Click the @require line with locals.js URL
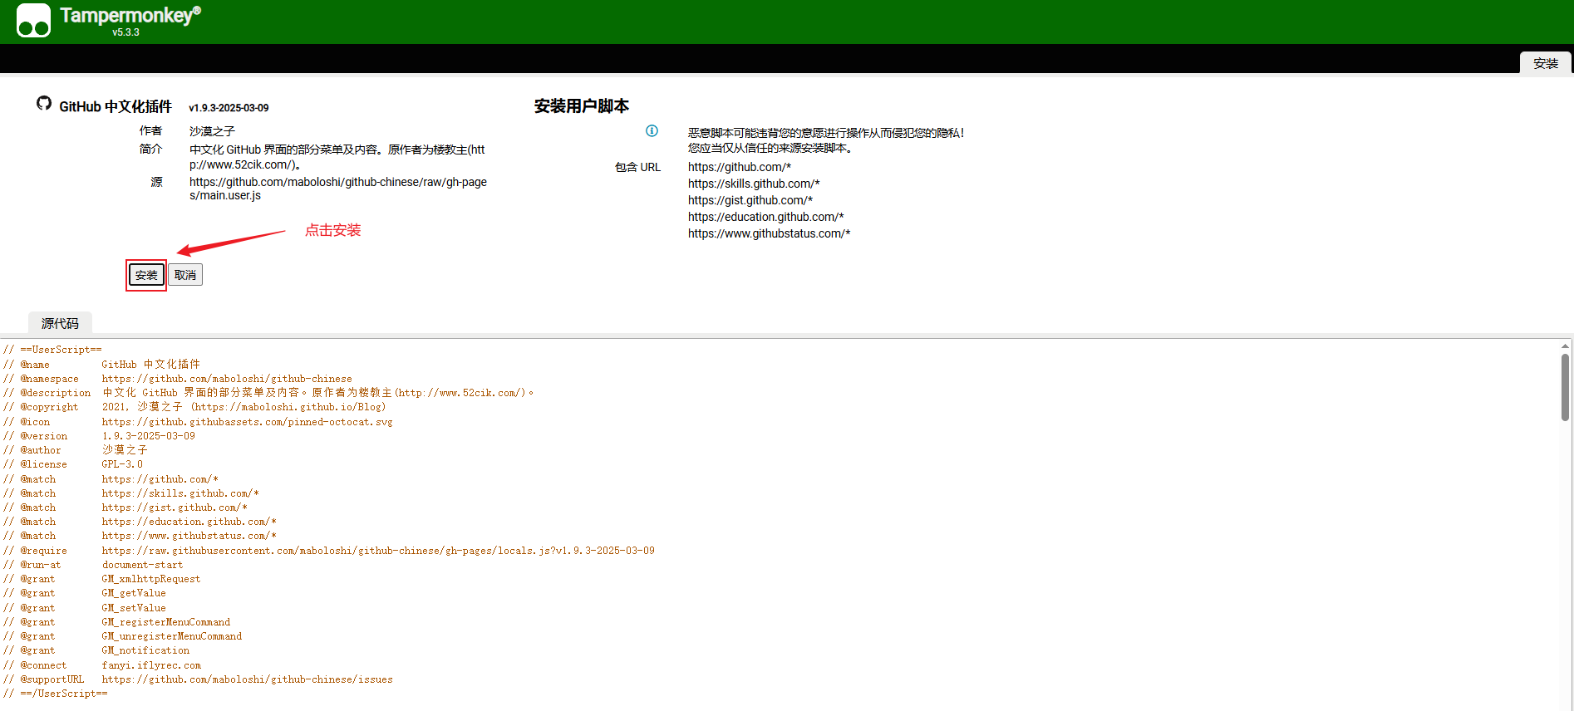Image resolution: width=1574 pixels, height=711 pixels. tap(329, 551)
